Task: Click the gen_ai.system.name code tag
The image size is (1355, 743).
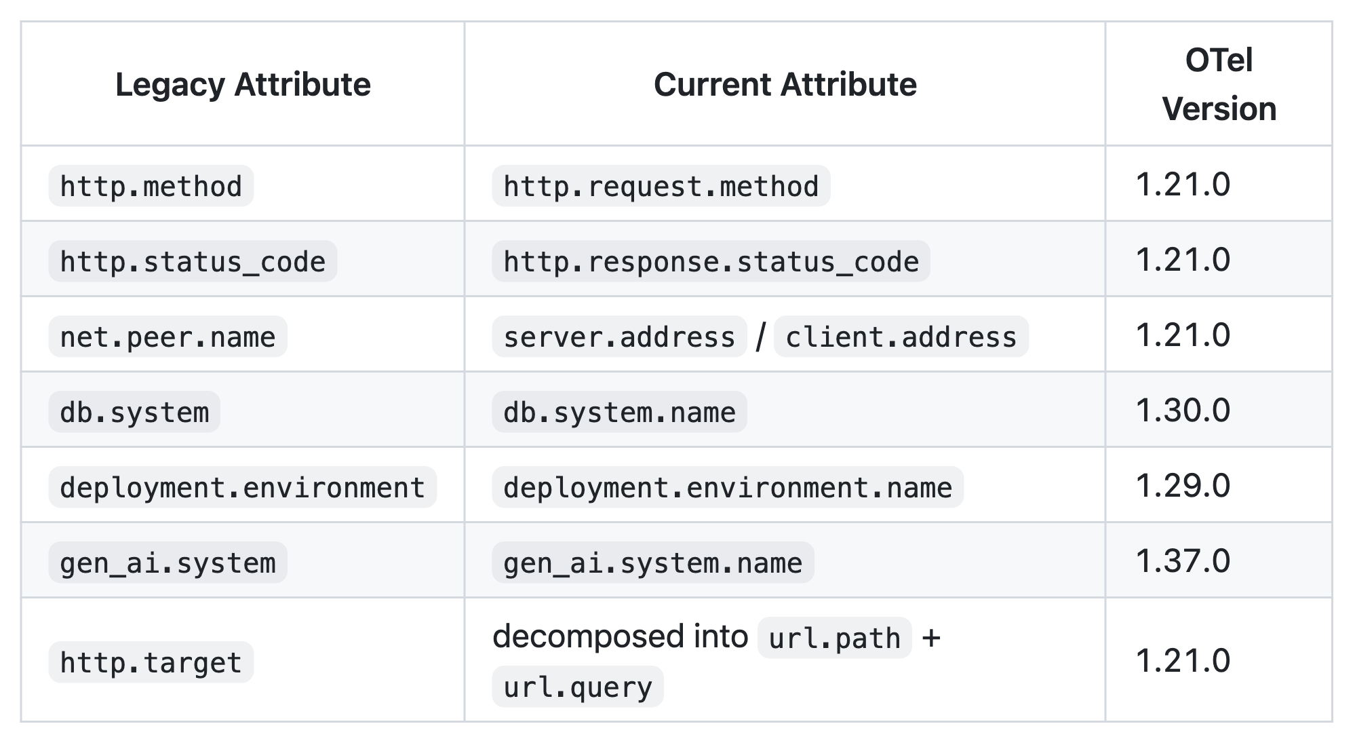Action: tap(652, 563)
